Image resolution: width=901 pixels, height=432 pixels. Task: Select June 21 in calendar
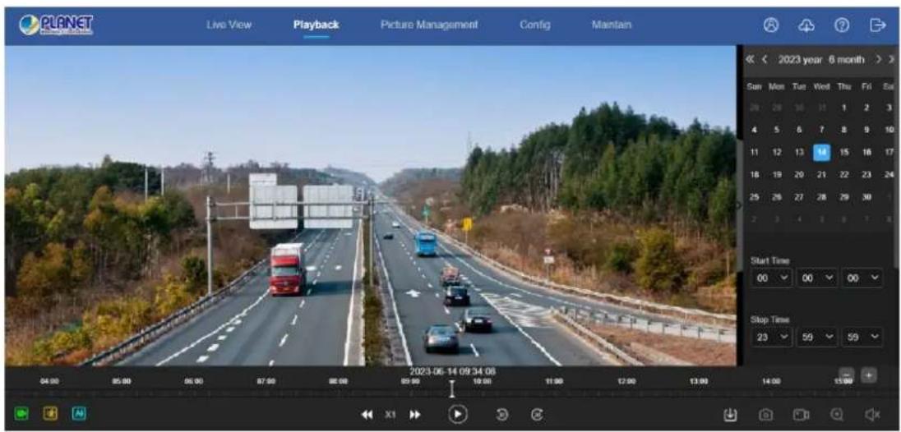[x=822, y=174]
